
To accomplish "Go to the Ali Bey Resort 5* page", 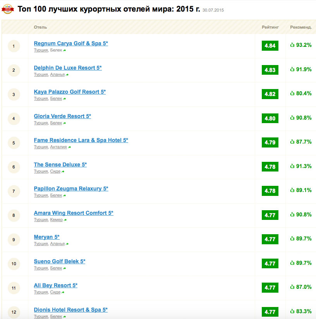I will [55, 285].
